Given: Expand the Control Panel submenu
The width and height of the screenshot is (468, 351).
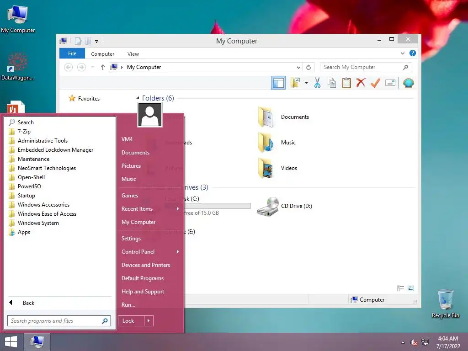Looking at the screenshot, I should tap(178, 252).
